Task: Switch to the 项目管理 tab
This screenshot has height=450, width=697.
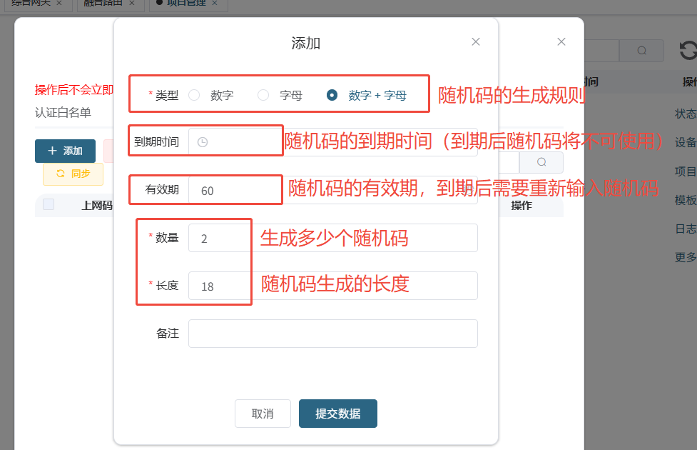Action: coord(185,4)
